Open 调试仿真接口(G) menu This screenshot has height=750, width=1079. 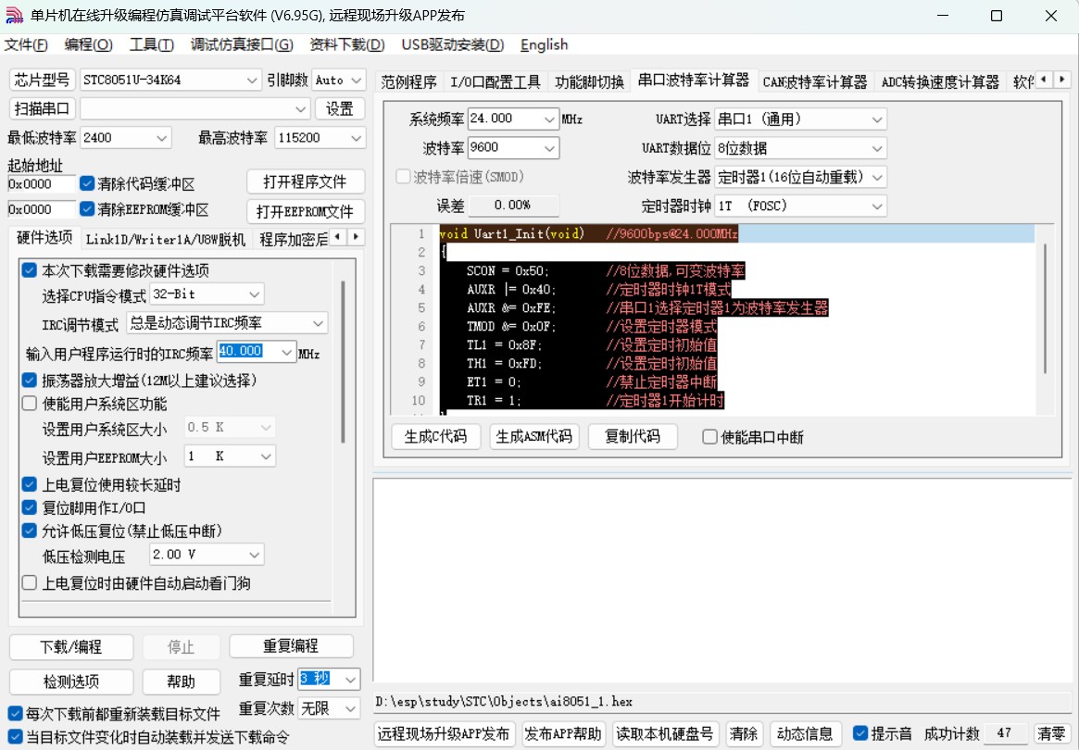pyautogui.click(x=242, y=44)
